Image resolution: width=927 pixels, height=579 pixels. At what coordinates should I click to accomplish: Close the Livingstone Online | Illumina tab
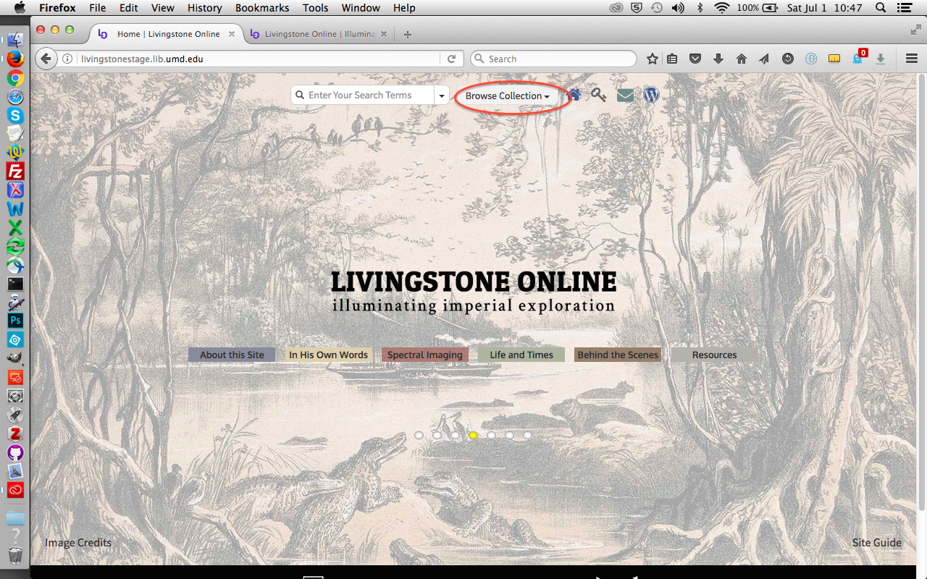point(385,34)
